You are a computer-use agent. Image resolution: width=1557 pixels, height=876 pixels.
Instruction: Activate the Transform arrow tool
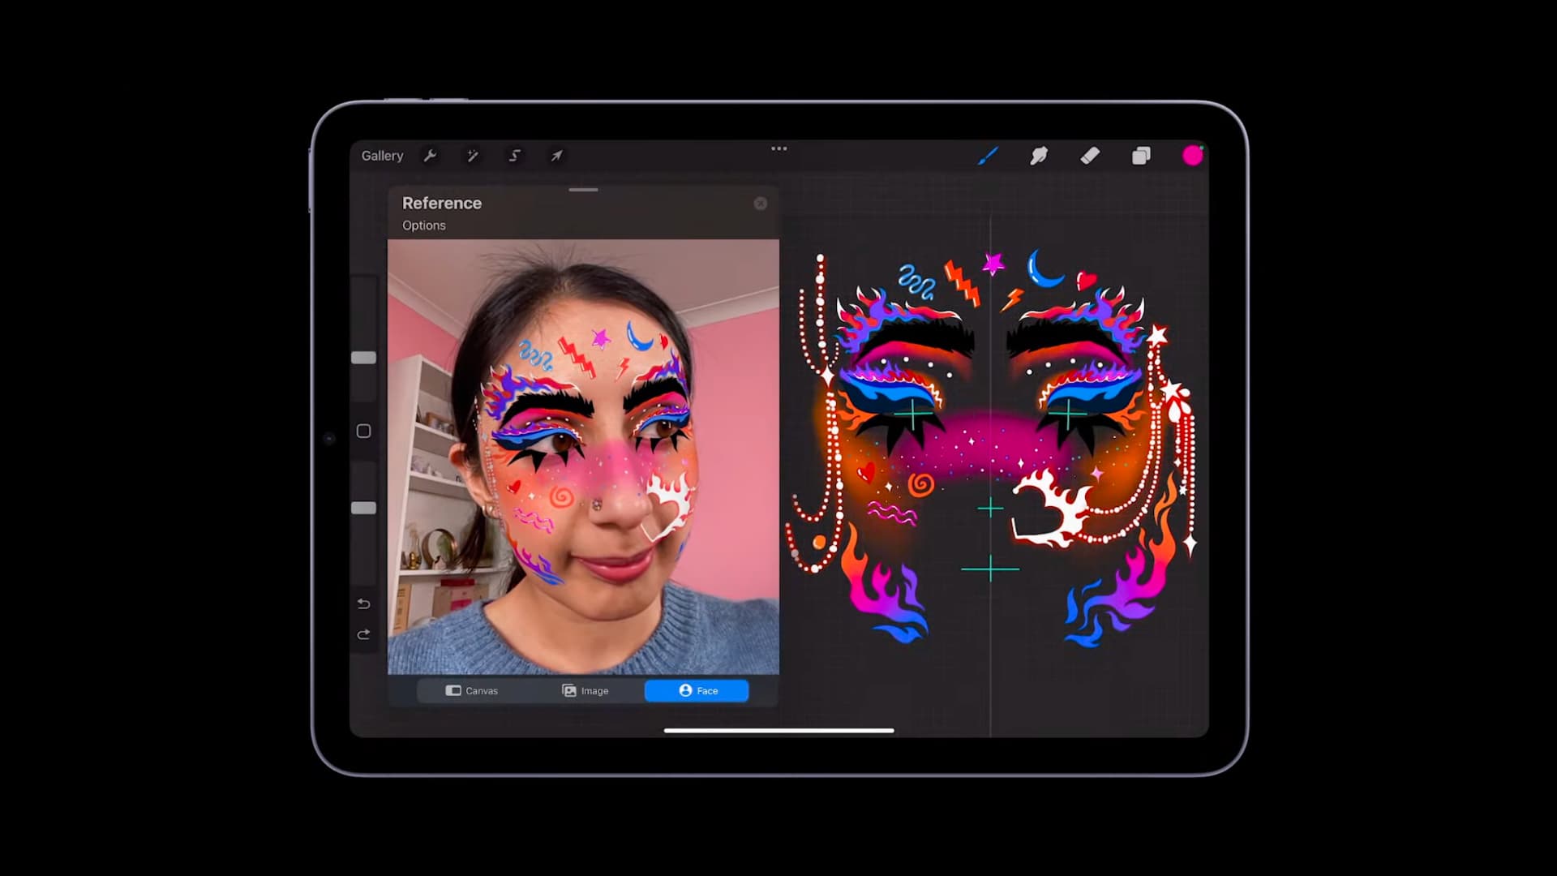[x=556, y=156]
